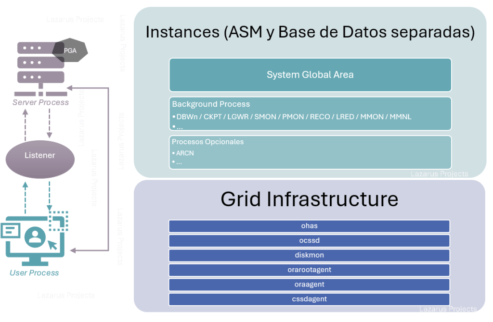Click the PGA heptagon shape

pos(70,50)
